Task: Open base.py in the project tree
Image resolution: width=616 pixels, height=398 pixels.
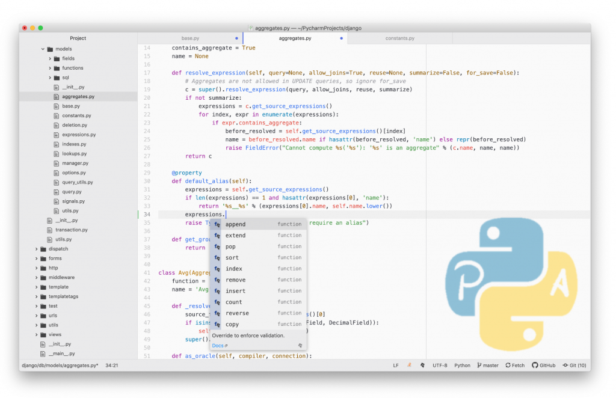Action: (71, 106)
